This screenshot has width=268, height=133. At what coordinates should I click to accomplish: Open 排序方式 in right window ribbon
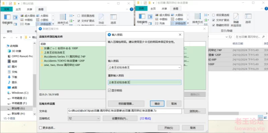pos(198,18)
